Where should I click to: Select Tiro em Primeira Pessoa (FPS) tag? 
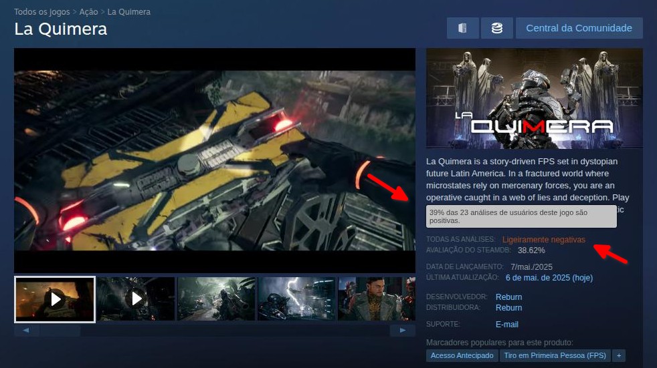(x=555, y=355)
